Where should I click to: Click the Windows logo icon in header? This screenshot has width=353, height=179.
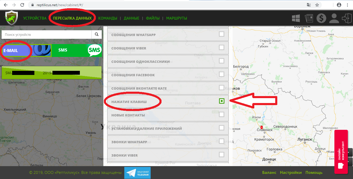[x=296, y=18]
